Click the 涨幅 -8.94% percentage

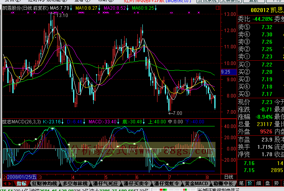coord(264,117)
